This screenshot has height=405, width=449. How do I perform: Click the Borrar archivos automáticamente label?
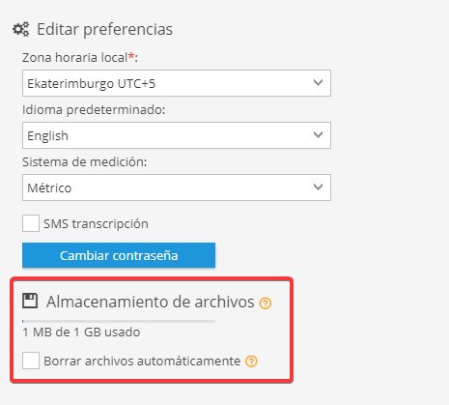[x=142, y=362]
